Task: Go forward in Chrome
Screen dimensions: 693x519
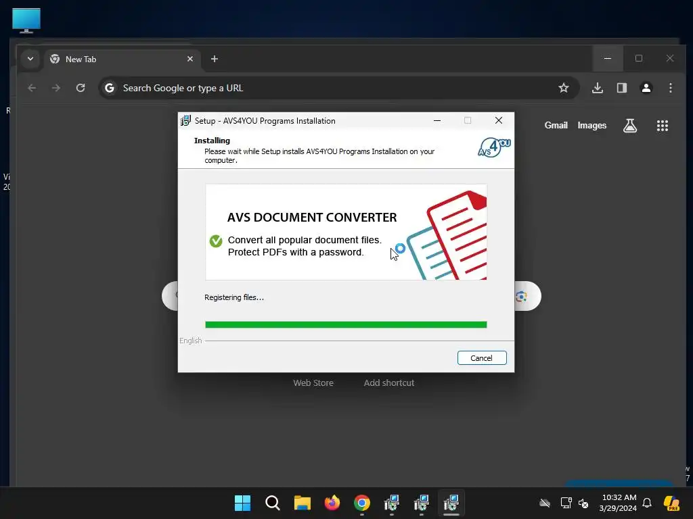Action: click(56, 88)
